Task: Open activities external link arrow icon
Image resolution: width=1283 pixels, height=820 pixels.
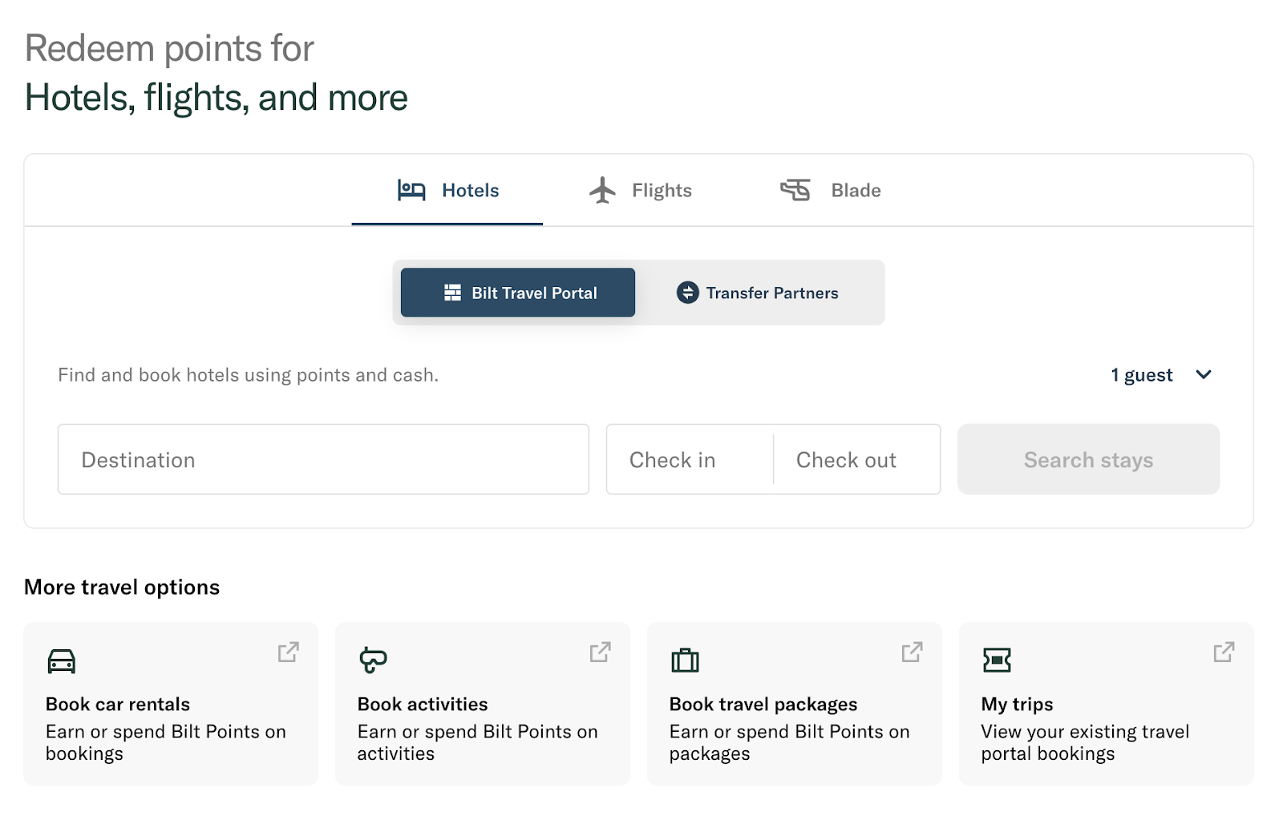Action: [601, 652]
